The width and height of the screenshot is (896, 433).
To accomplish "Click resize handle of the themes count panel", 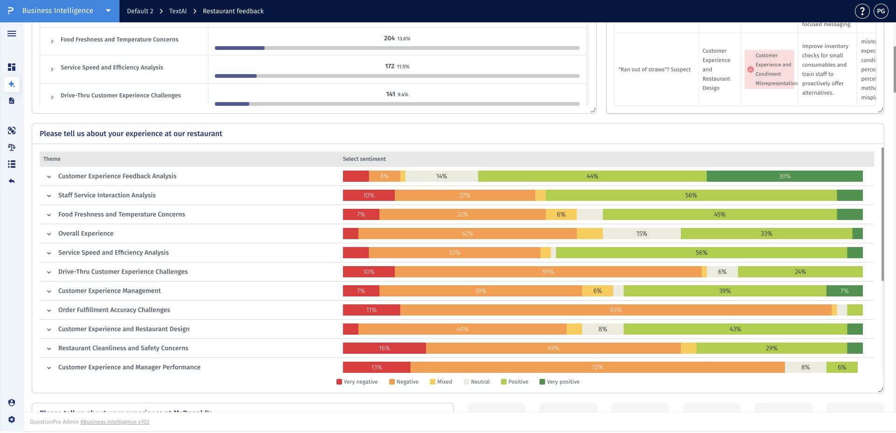I will click(593, 110).
